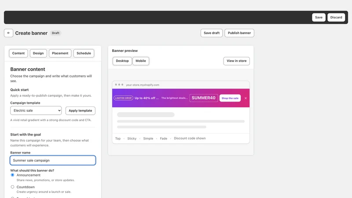Click the SUMMER40 discount code box
The height and width of the screenshot is (198, 352).
click(x=204, y=98)
